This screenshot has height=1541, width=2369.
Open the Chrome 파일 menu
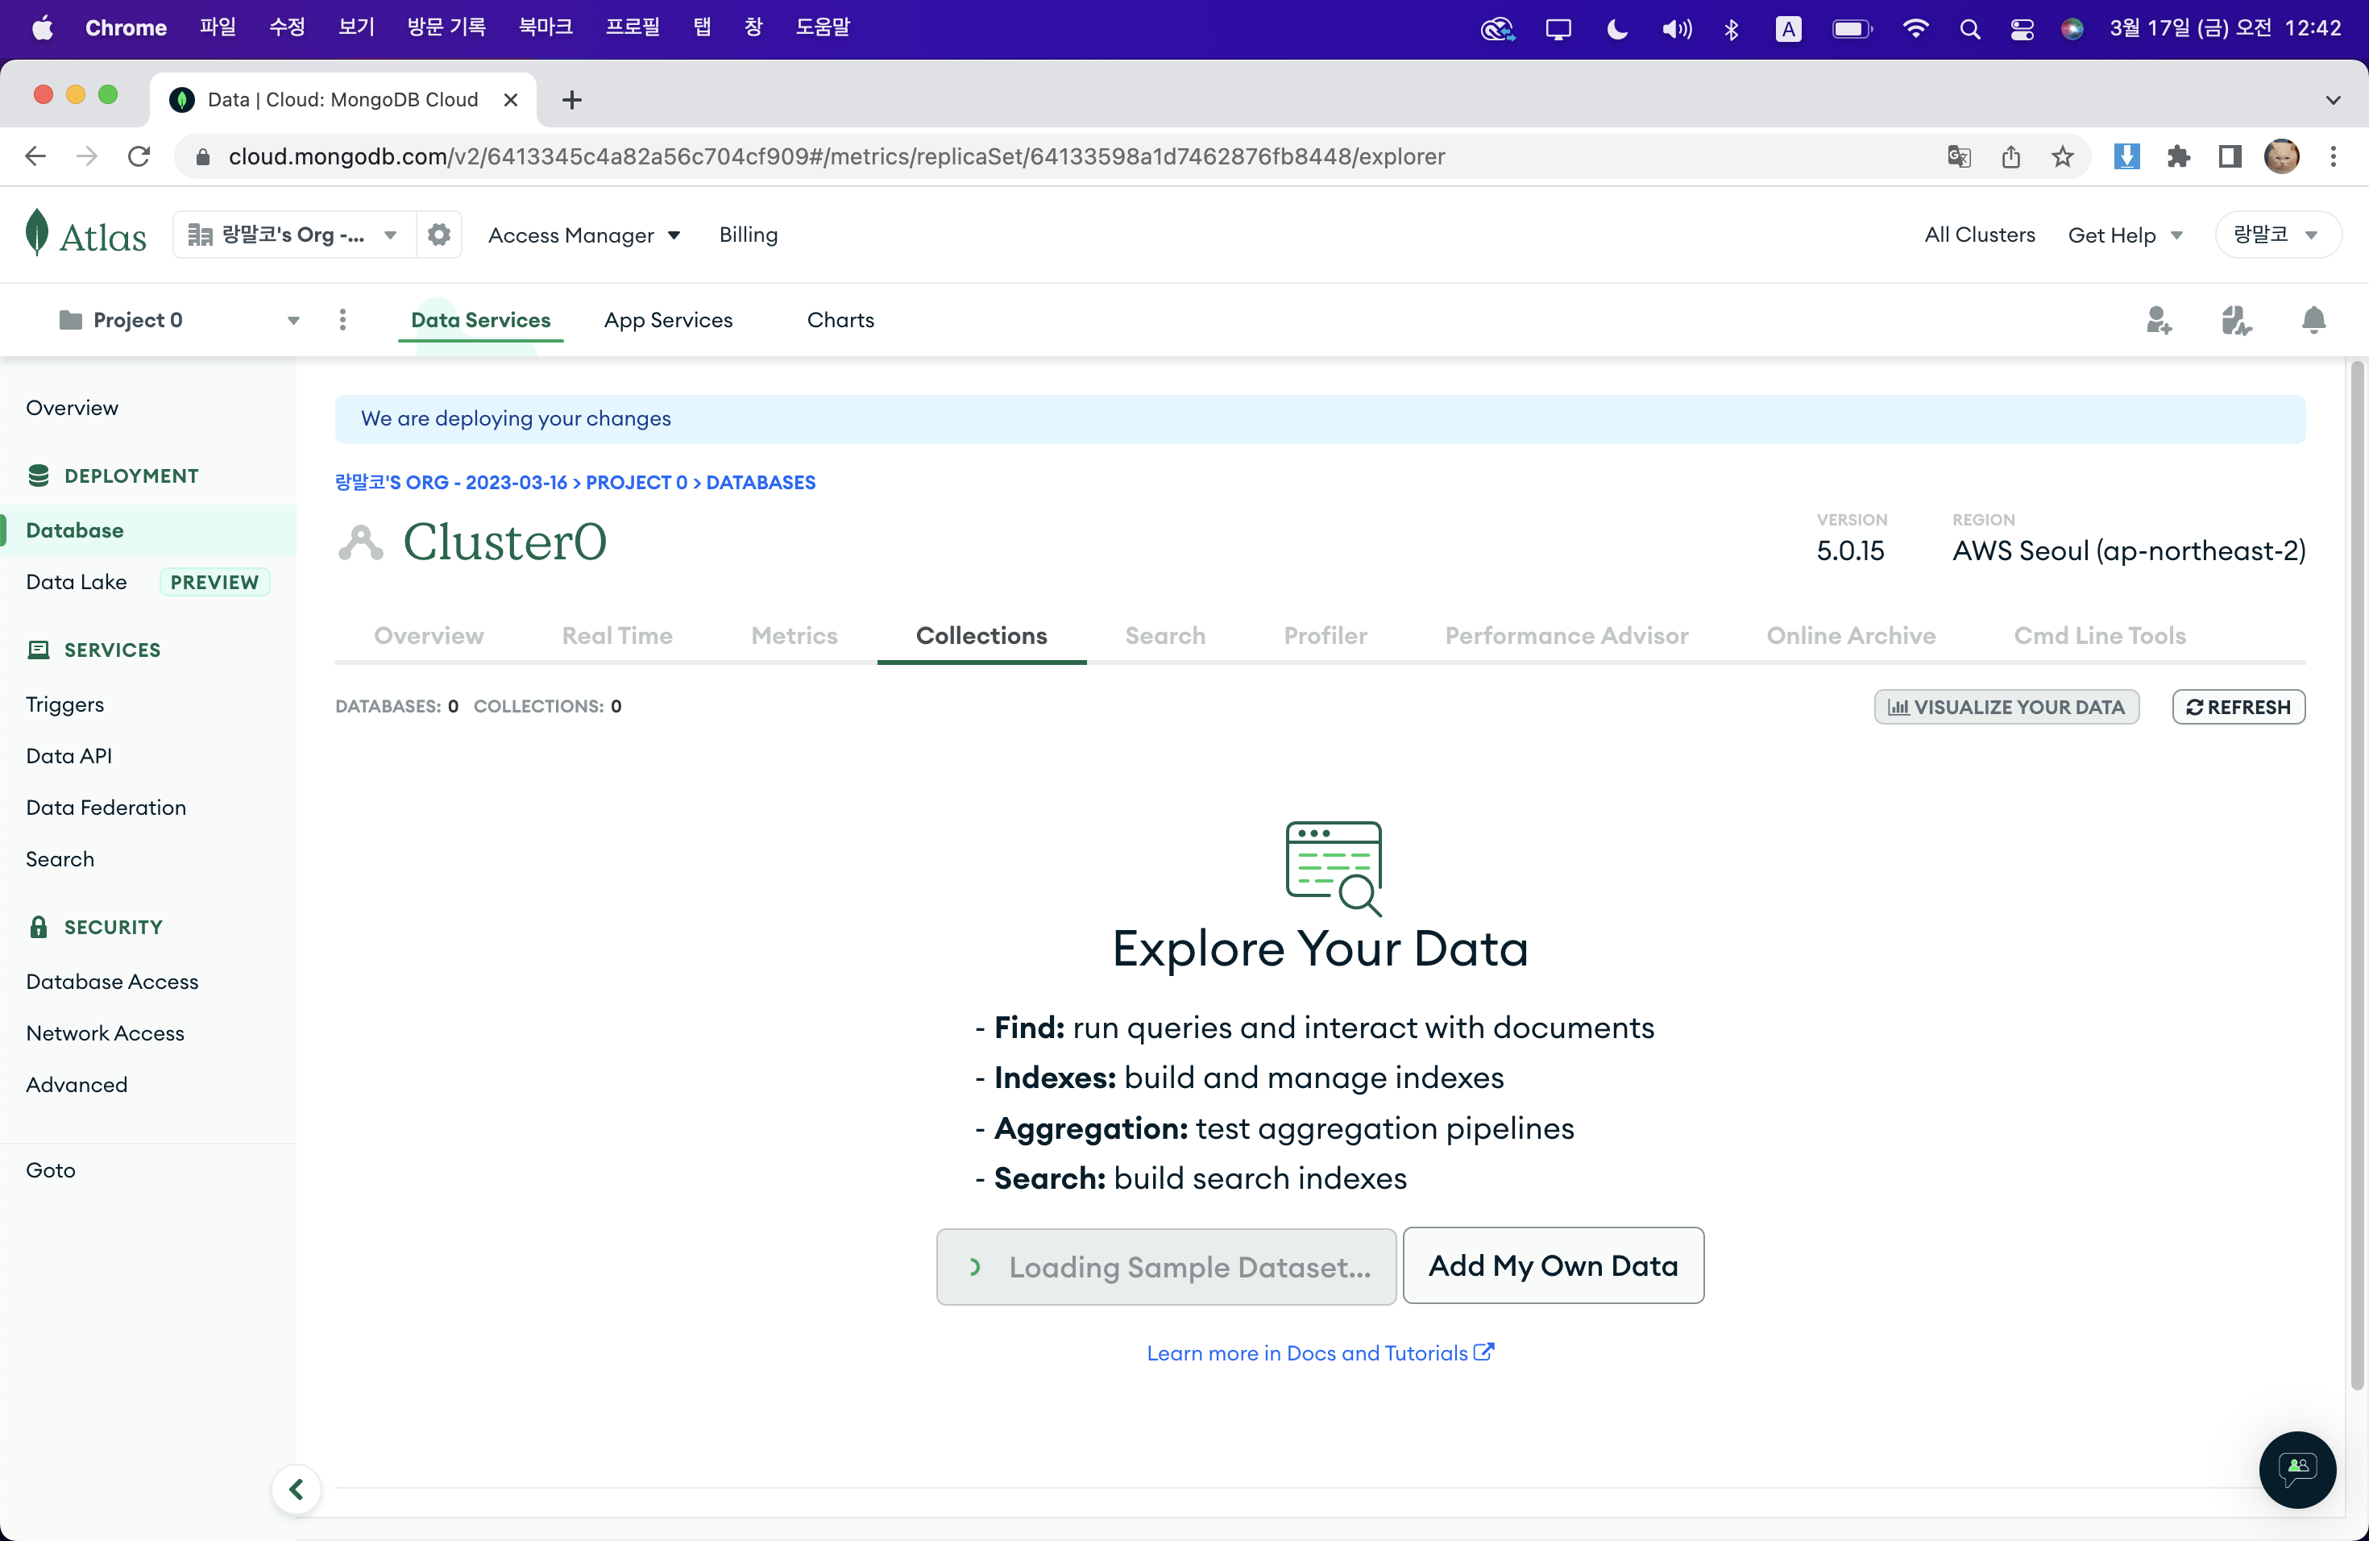pos(217,28)
